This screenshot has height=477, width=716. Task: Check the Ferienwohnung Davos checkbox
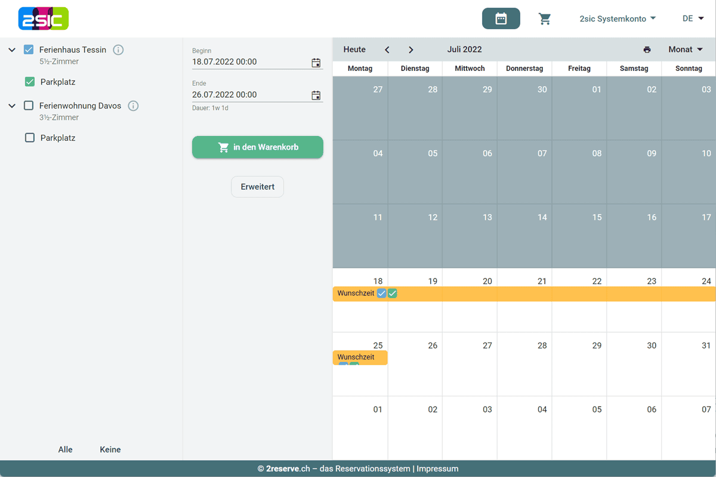click(29, 106)
